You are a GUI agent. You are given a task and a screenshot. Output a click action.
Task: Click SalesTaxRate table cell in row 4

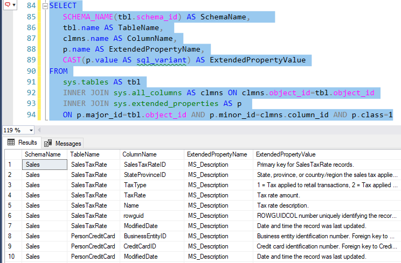tap(93, 195)
